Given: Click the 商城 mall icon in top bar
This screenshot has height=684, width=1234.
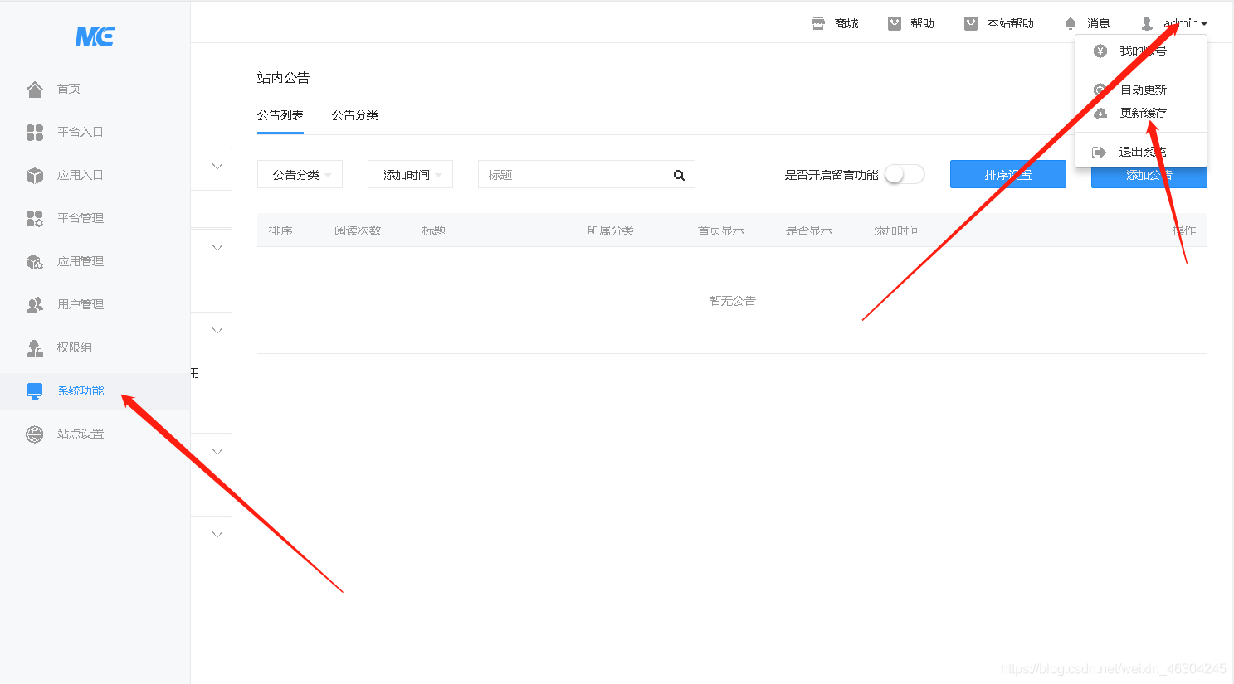Looking at the screenshot, I should coord(817,22).
